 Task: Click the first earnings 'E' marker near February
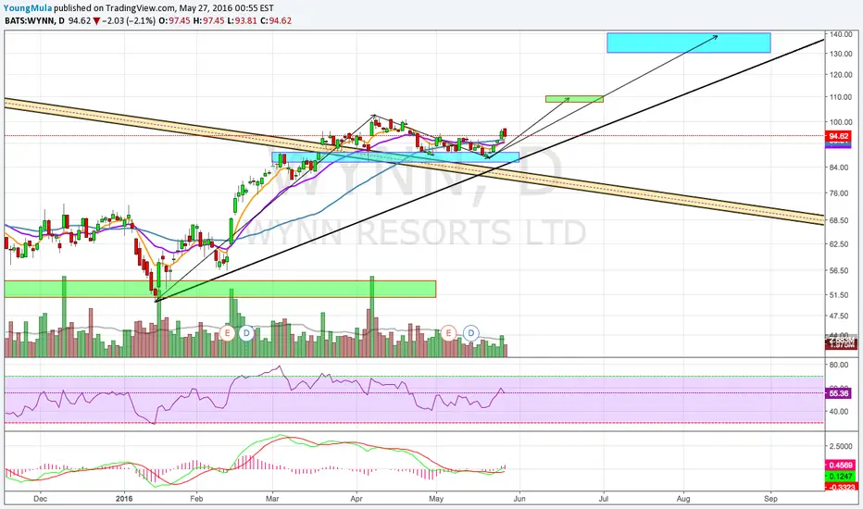tap(227, 332)
